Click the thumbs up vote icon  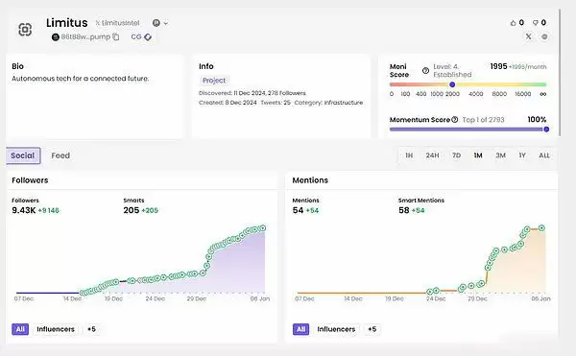[514, 23]
